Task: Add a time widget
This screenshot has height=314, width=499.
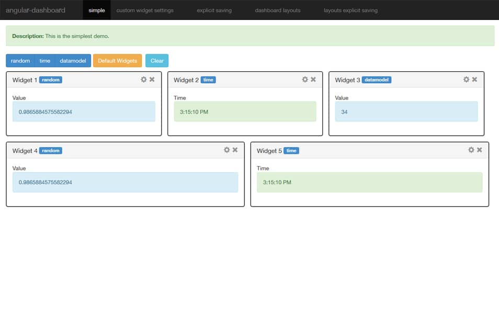Action: pos(44,60)
